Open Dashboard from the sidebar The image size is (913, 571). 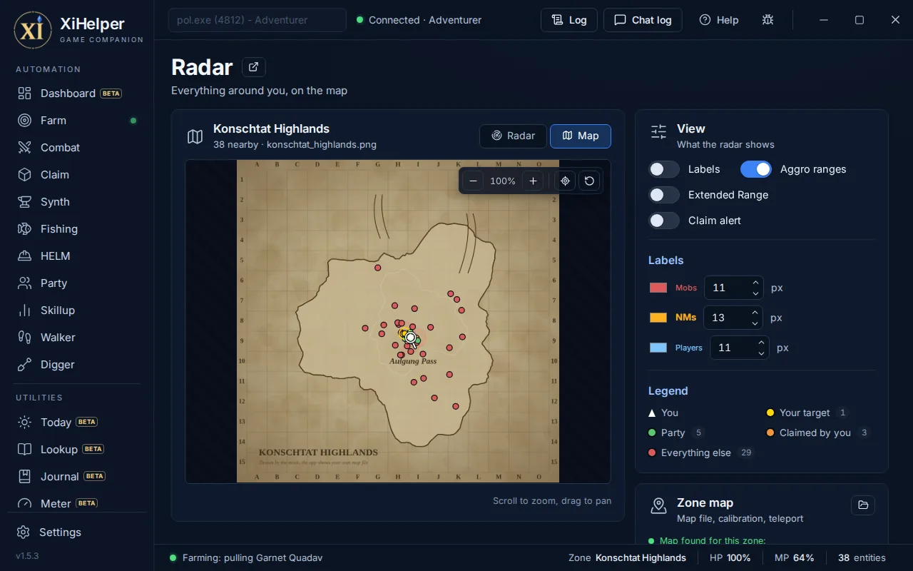(x=76, y=94)
